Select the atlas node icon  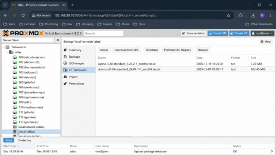[11, 52]
